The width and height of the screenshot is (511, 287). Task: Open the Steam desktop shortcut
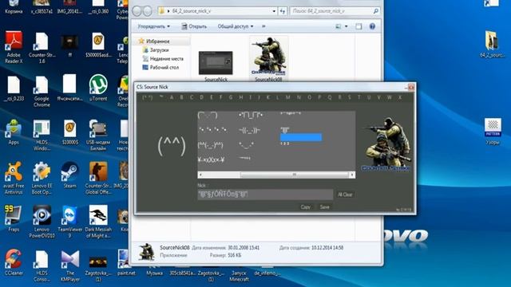(x=69, y=175)
